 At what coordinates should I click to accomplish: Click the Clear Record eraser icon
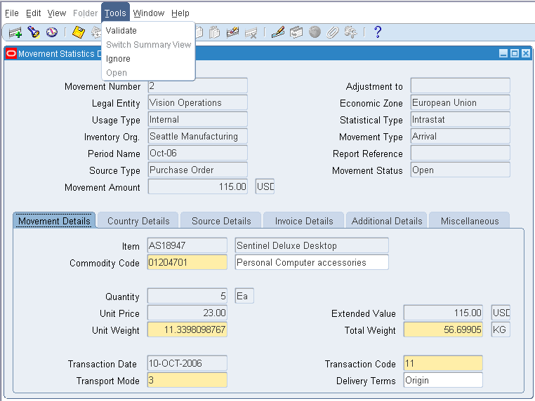232,32
